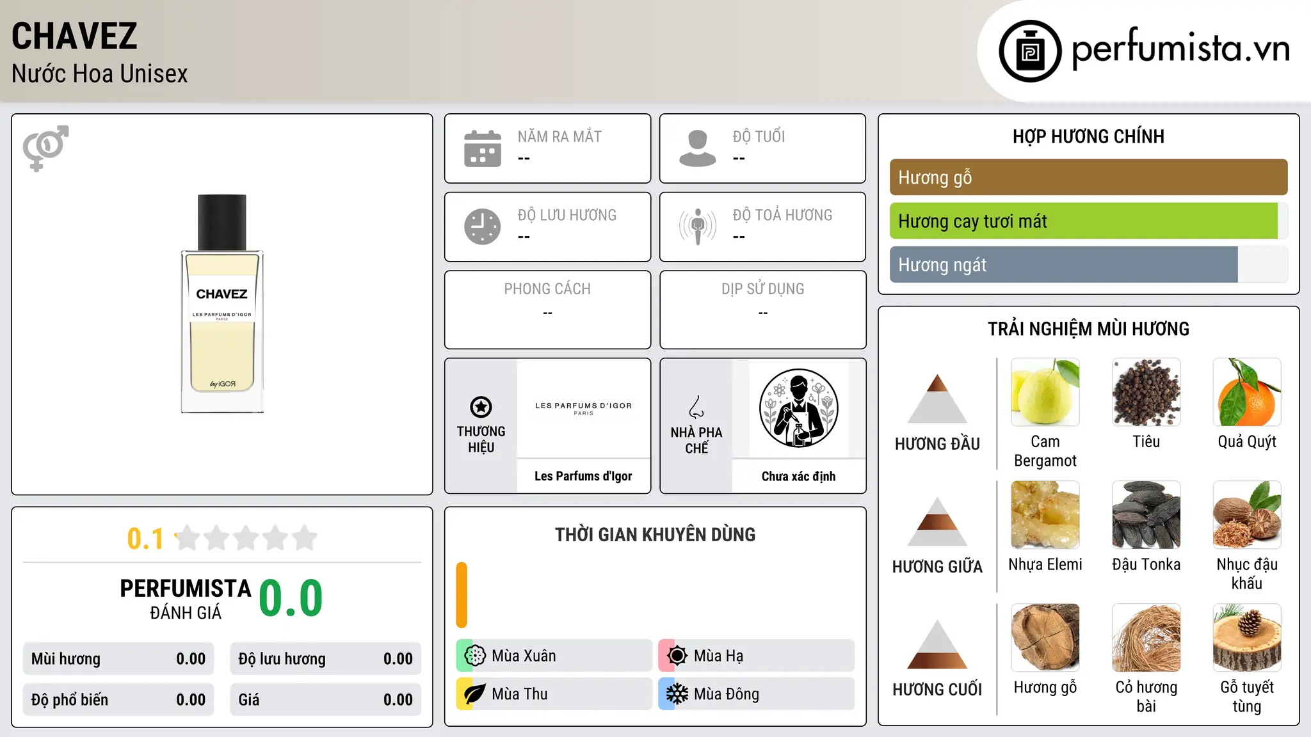Click the summer sun icon
Viewport: 1311px width, 737px height.
(x=677, y=656)
